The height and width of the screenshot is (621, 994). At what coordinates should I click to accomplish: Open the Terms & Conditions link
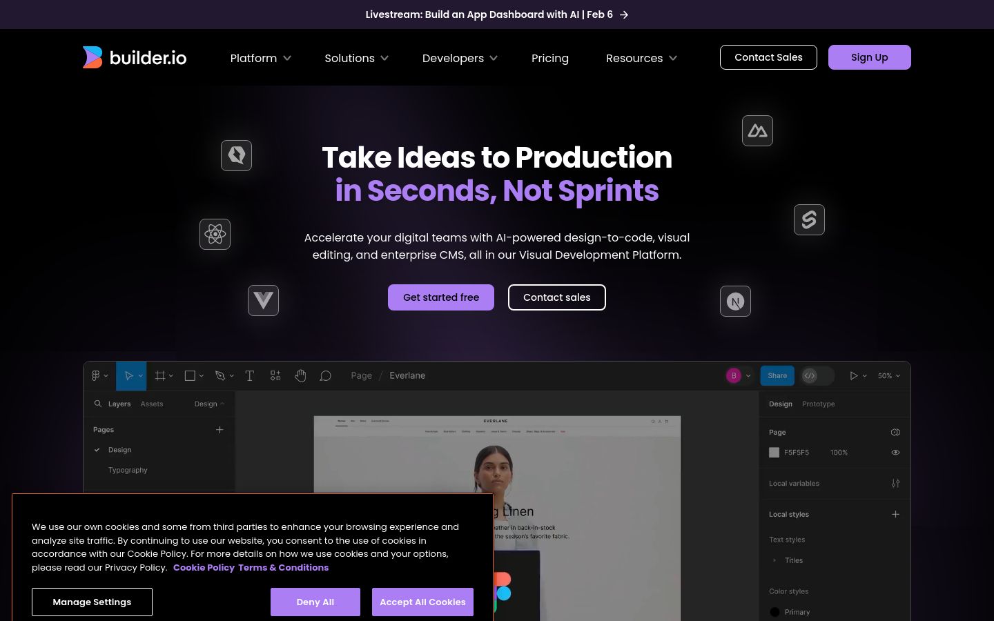tap(283, 567)
